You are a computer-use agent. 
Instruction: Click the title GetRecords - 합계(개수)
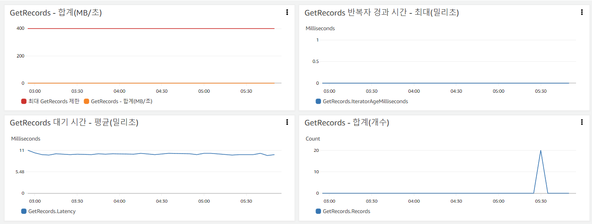[x=347, y=122]
